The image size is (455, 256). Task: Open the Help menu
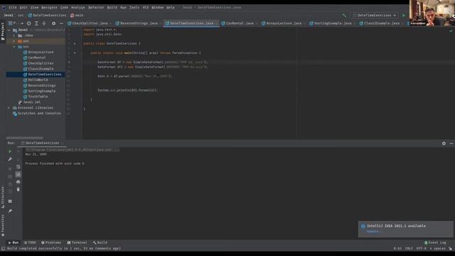click(171, 8)
